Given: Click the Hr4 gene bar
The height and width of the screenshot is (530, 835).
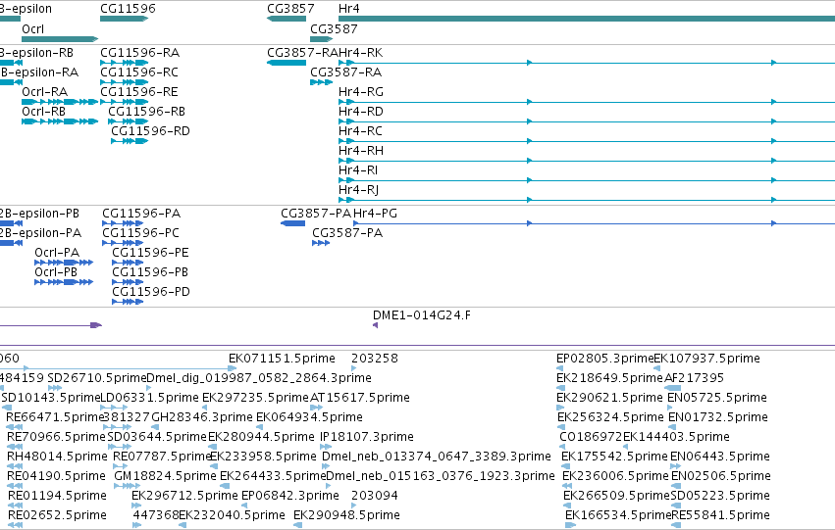Looking at the screenshot, I should 587,19.
